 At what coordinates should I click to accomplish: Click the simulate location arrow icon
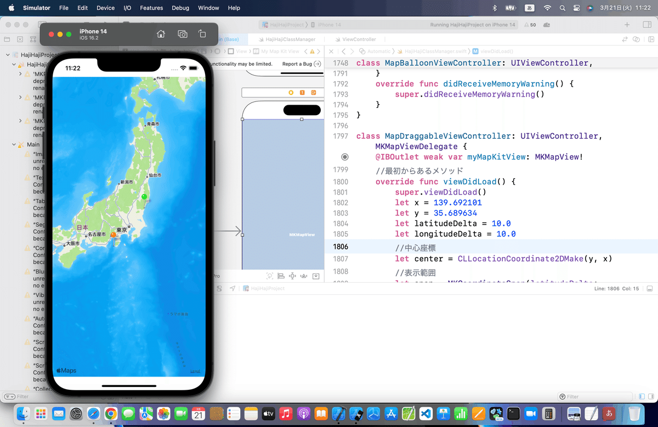point(232,288)
